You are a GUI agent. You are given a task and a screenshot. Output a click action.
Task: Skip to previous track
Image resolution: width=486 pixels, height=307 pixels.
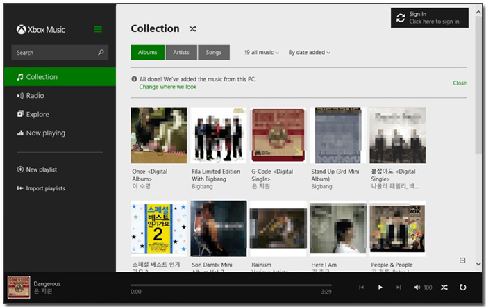point(362,287)
